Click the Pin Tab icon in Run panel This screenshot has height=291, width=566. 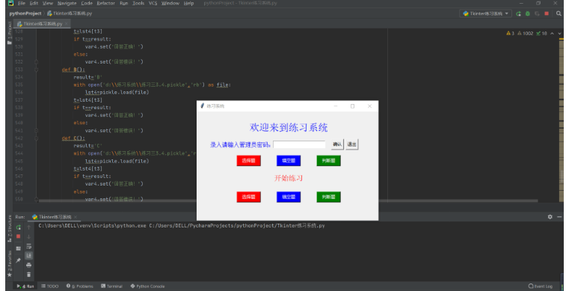pyautogui.click(x=19, y=260)
